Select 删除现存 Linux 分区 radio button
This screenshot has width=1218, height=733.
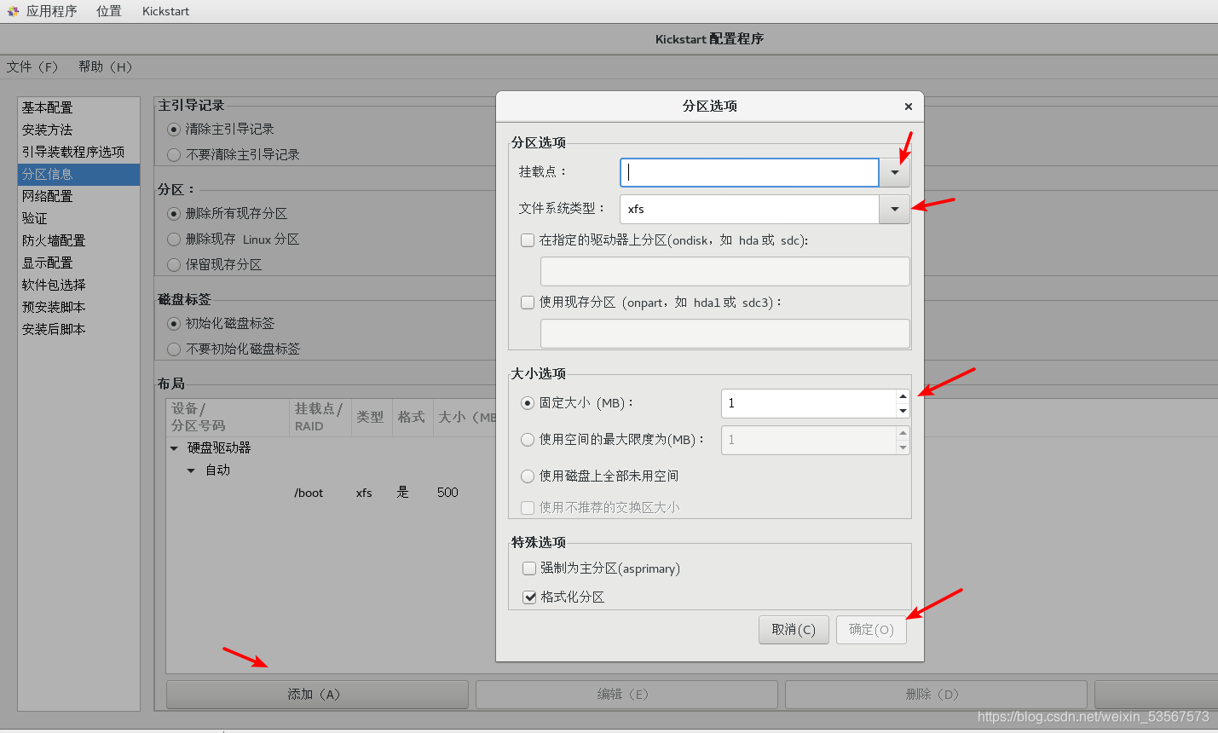(x=174, y=240)
